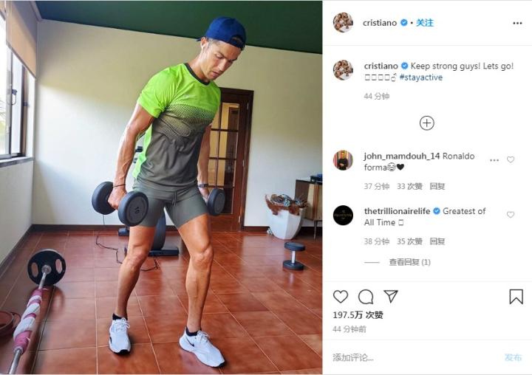The image size is (532, 375).
Task: Reply to thetrillionairelife's comment
Action: coord(437,241)
